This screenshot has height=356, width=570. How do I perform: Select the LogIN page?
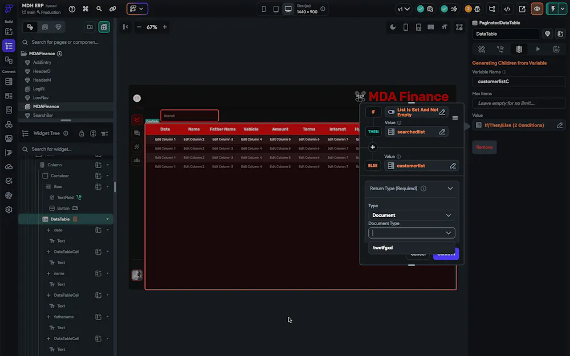(x=39, y=89)
